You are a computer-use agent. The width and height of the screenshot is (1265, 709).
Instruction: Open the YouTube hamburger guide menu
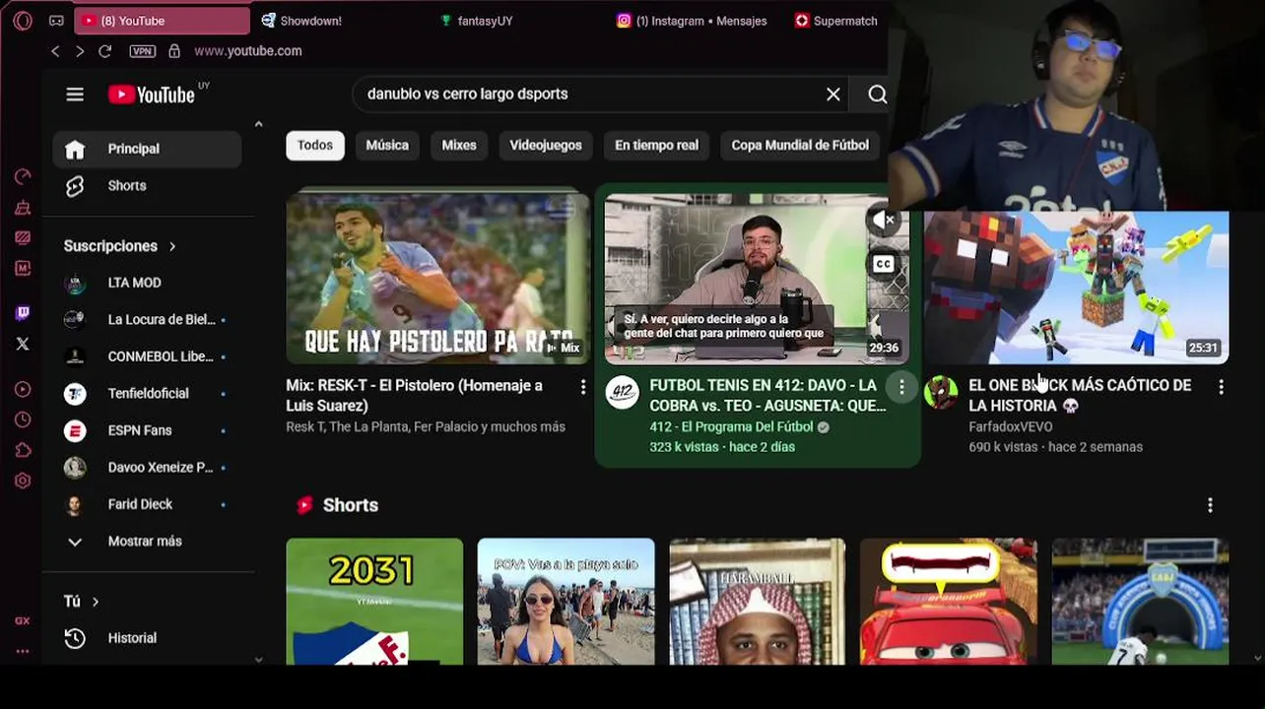tap(75, 95)
